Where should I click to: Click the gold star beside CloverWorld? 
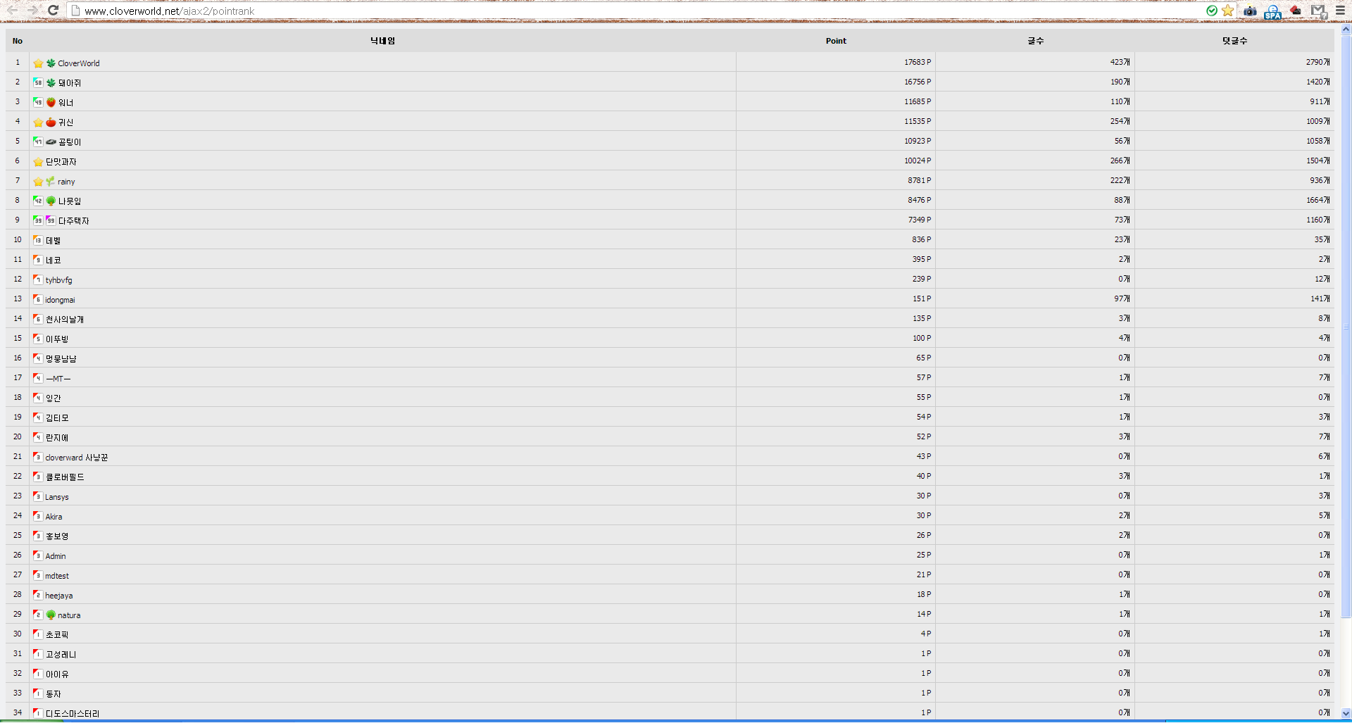38,63
